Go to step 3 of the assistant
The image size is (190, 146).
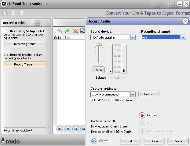click(22, 13)
